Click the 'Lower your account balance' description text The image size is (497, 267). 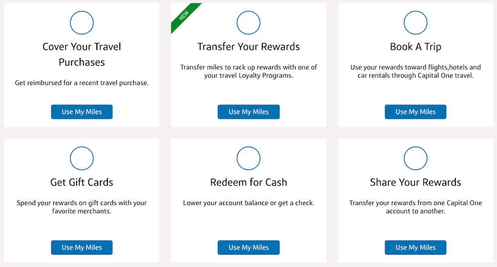coord(248,203)
